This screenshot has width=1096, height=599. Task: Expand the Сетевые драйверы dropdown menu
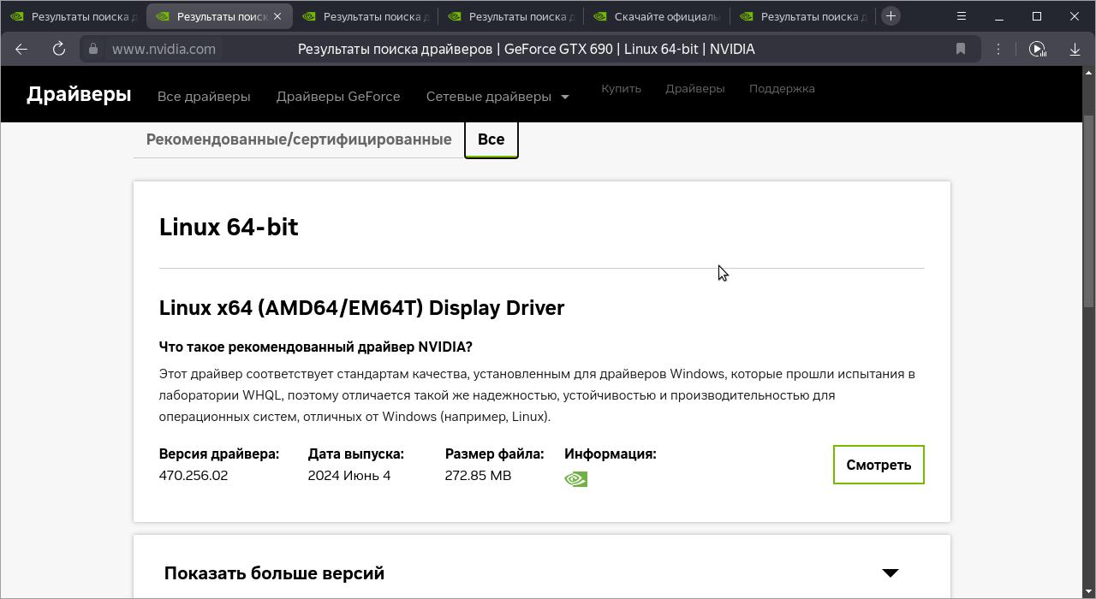[x=497, y=97]
